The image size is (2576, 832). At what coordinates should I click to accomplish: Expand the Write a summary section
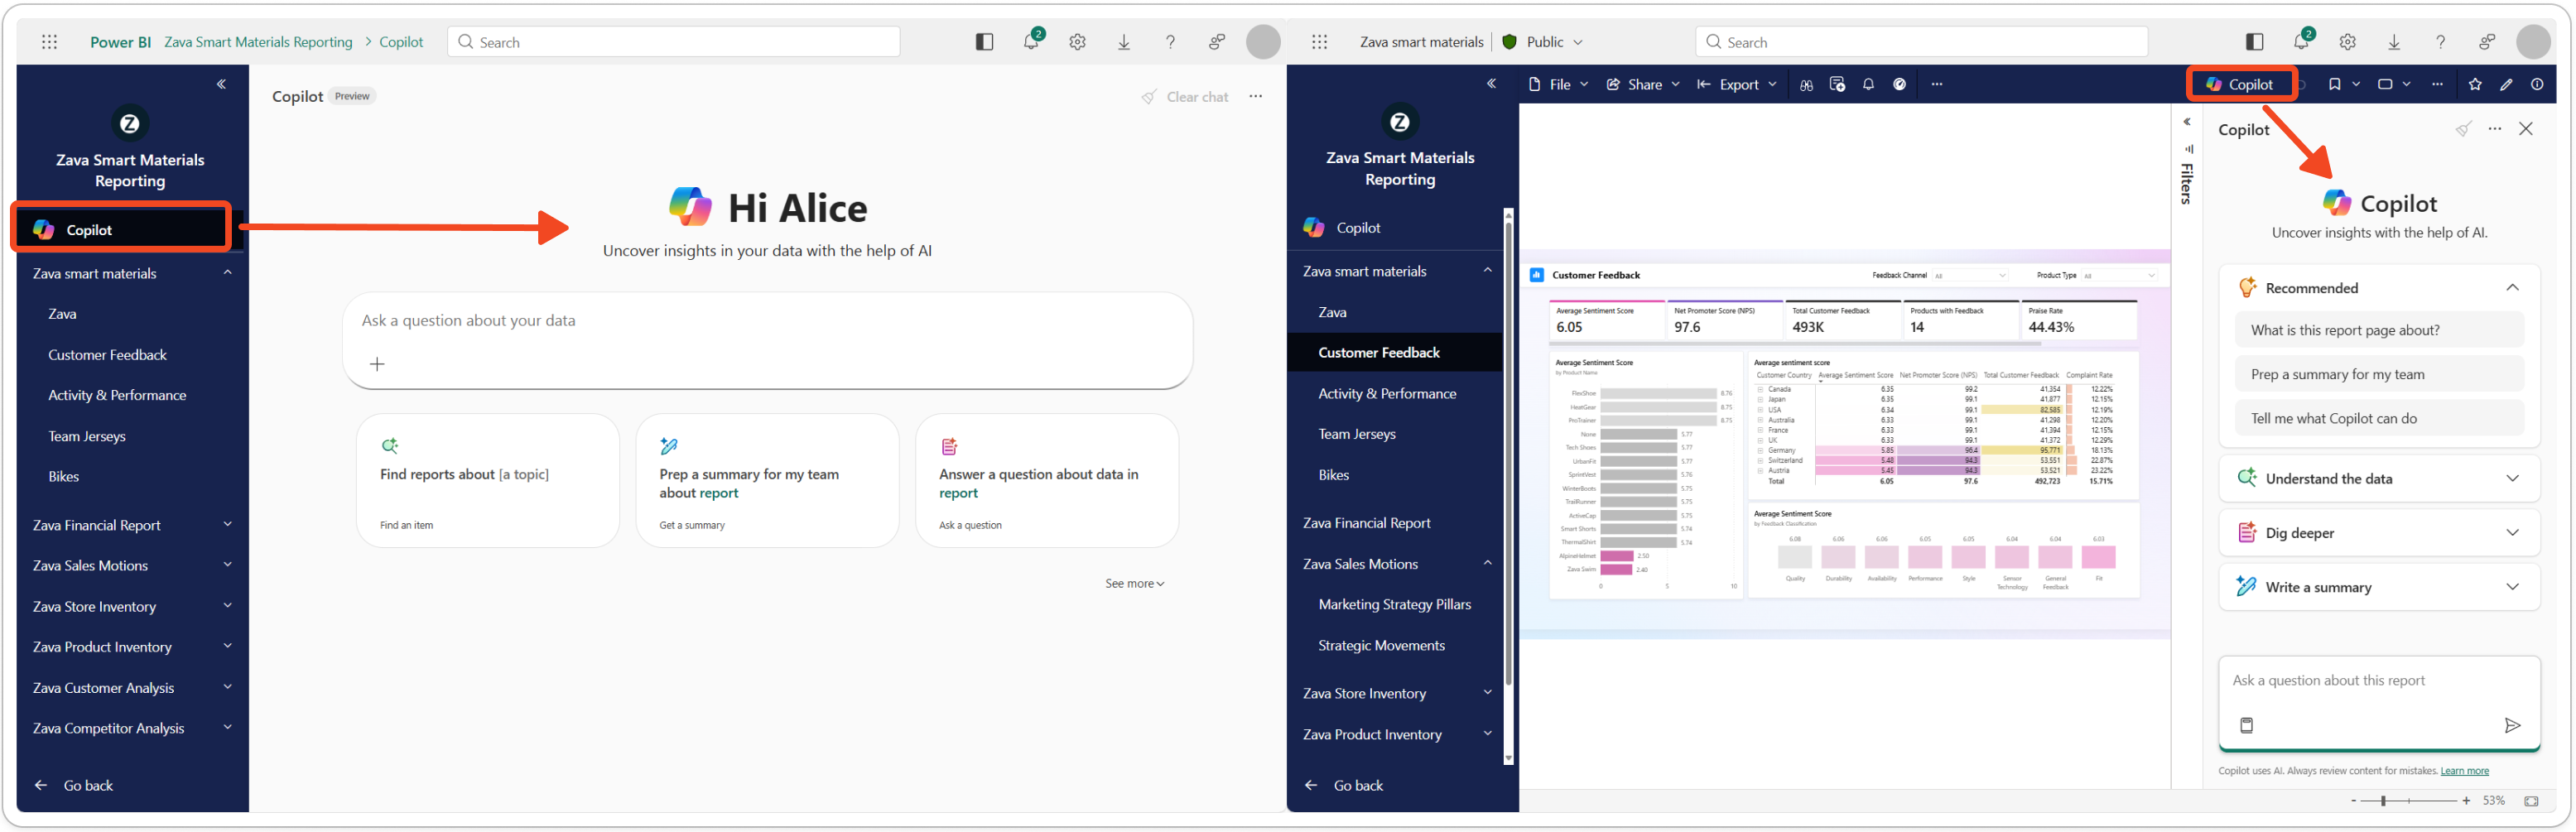2512,587
